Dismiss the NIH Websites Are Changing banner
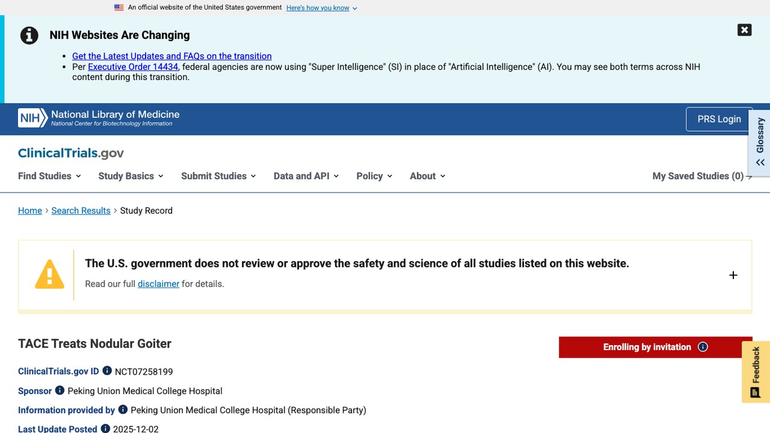 pos(744,30)
